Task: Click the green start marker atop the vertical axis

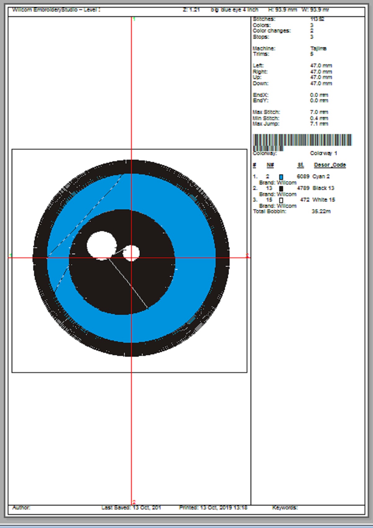Action: point(134,19)
